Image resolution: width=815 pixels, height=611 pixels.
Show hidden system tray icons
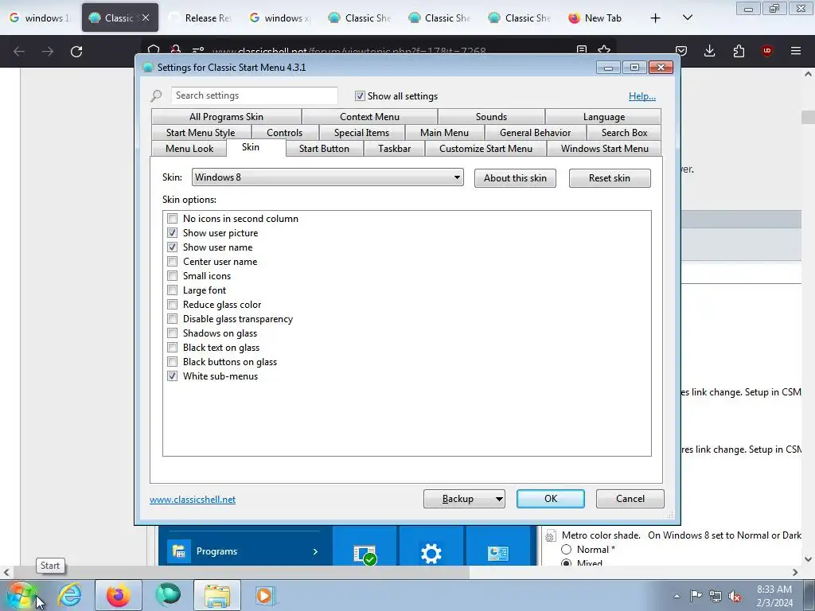click(677, 596)
